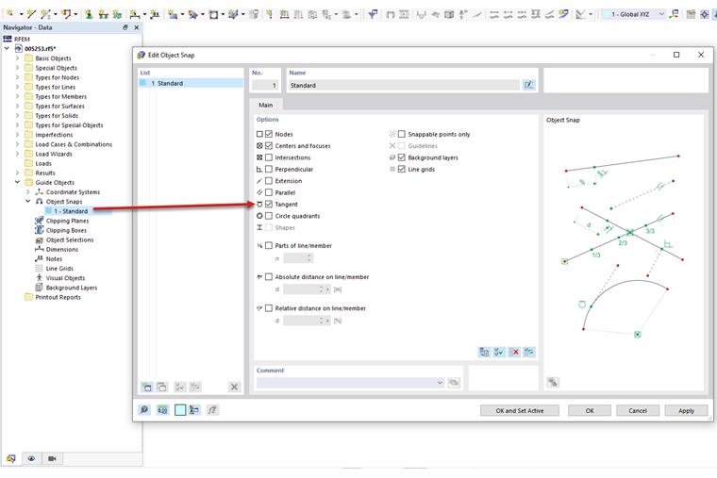Select Printout Reports in navigator tree
The image size is (717, 478).
coord(58,297)
